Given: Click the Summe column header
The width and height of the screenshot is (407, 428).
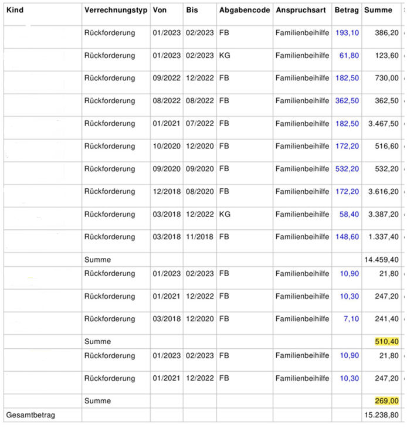Looking at the screenshot, I should [x=378, y=11].
